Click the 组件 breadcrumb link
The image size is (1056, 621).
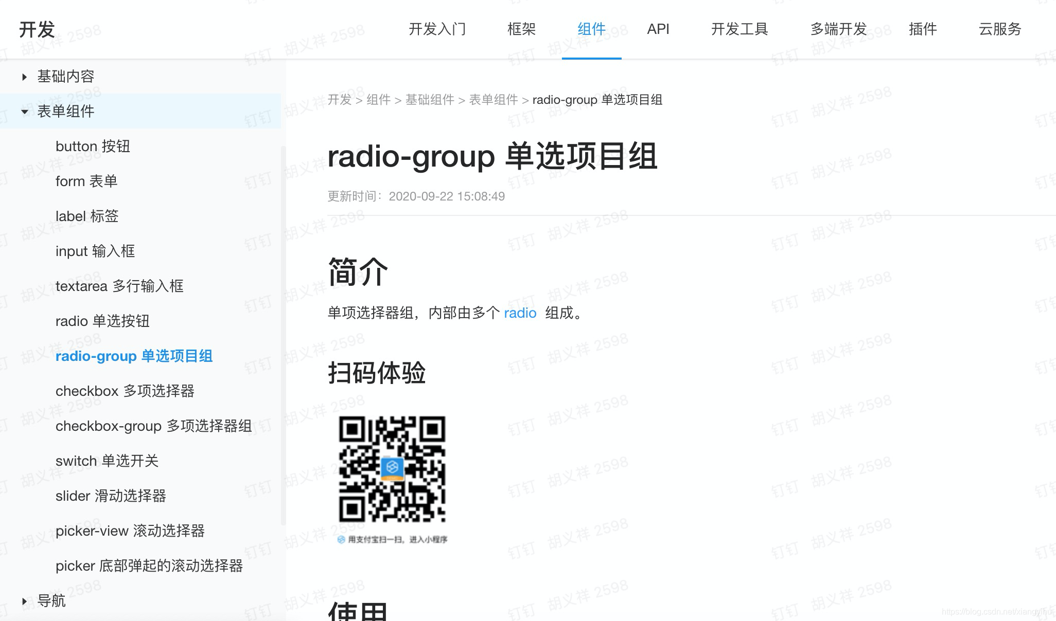(378, 100)
